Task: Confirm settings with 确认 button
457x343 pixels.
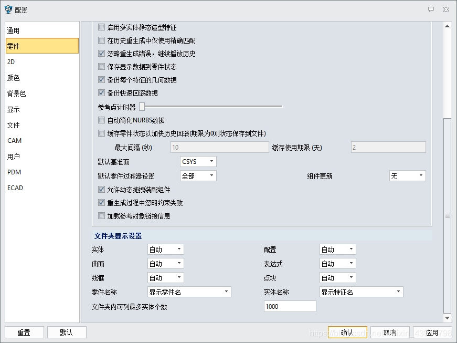Action: click(347, 332)
